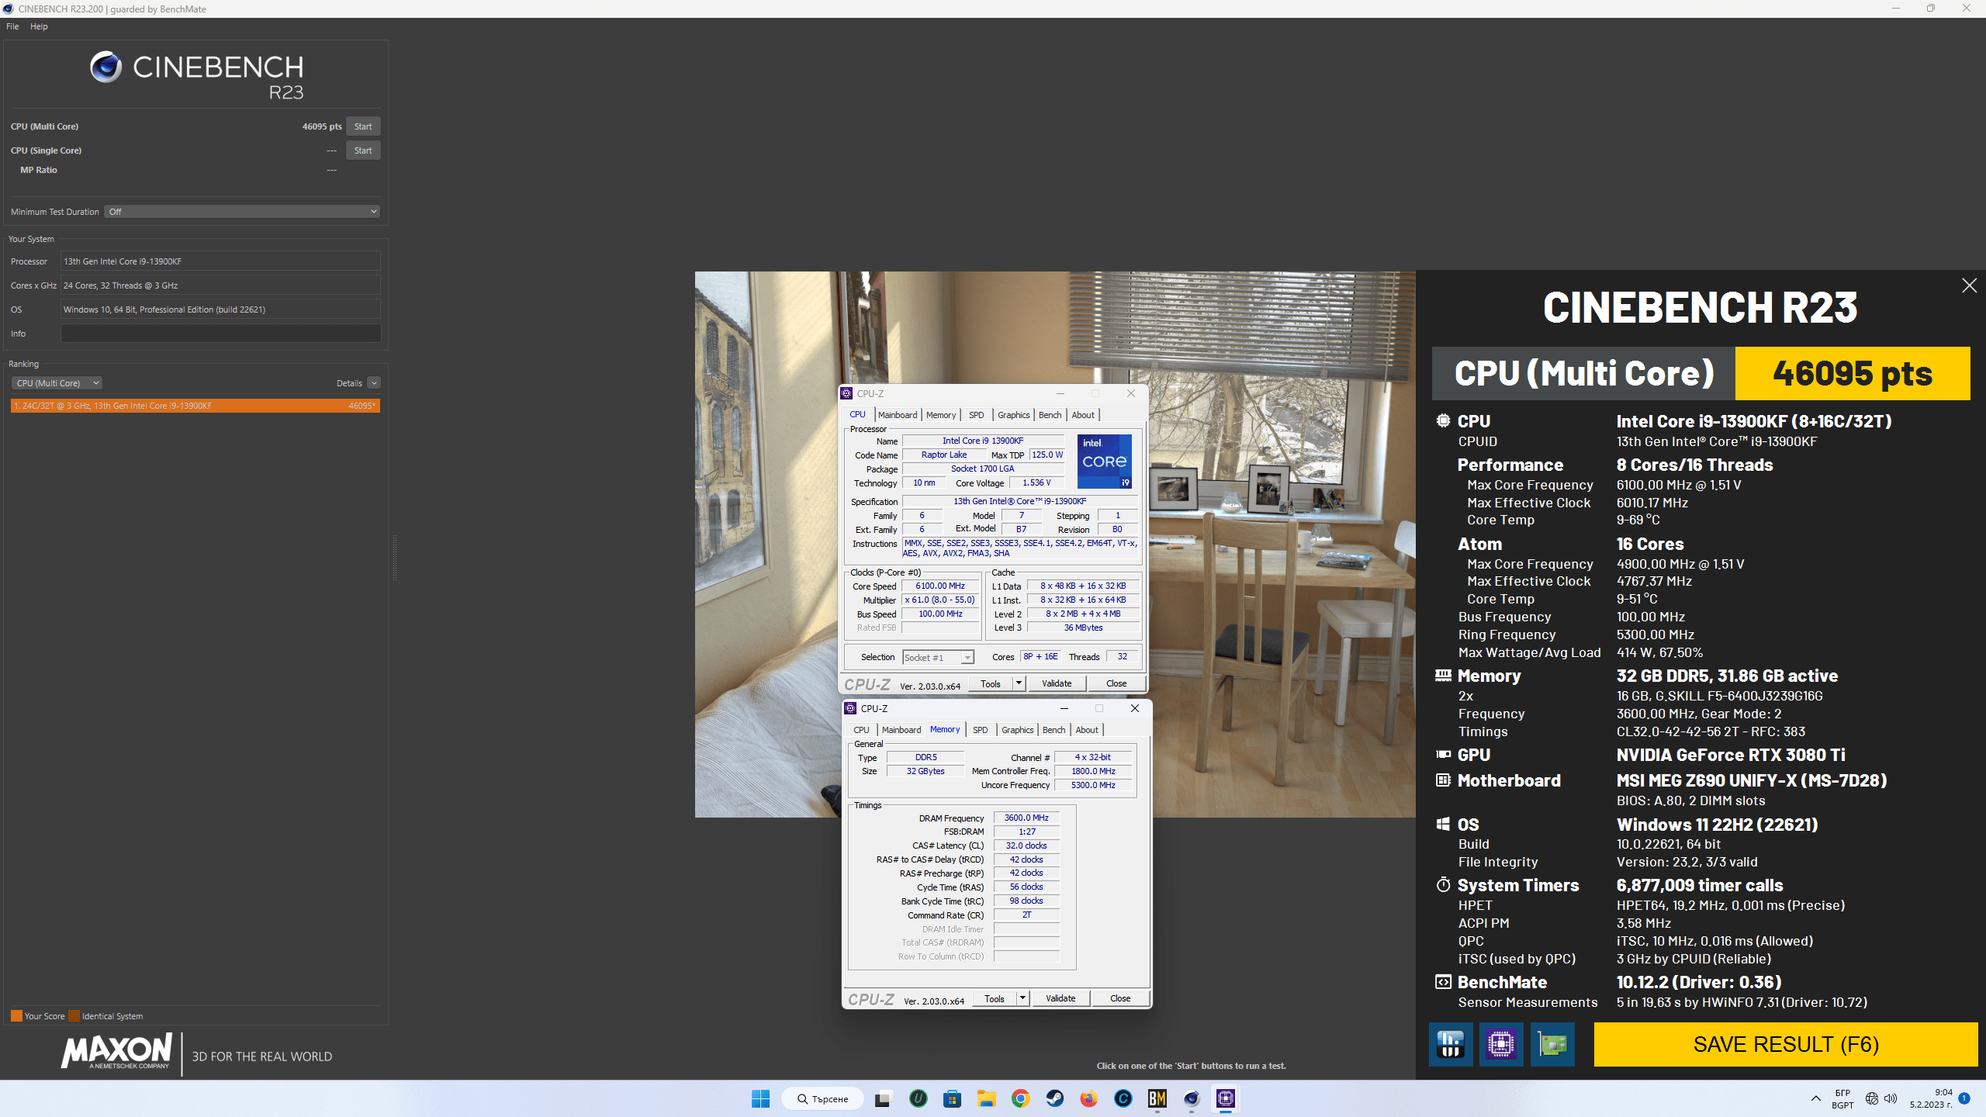Viewport: 1986px width, 1117px height.
Task: Switch to Mainboard tab in top CPU-Z window
Action: pos(898,415)
